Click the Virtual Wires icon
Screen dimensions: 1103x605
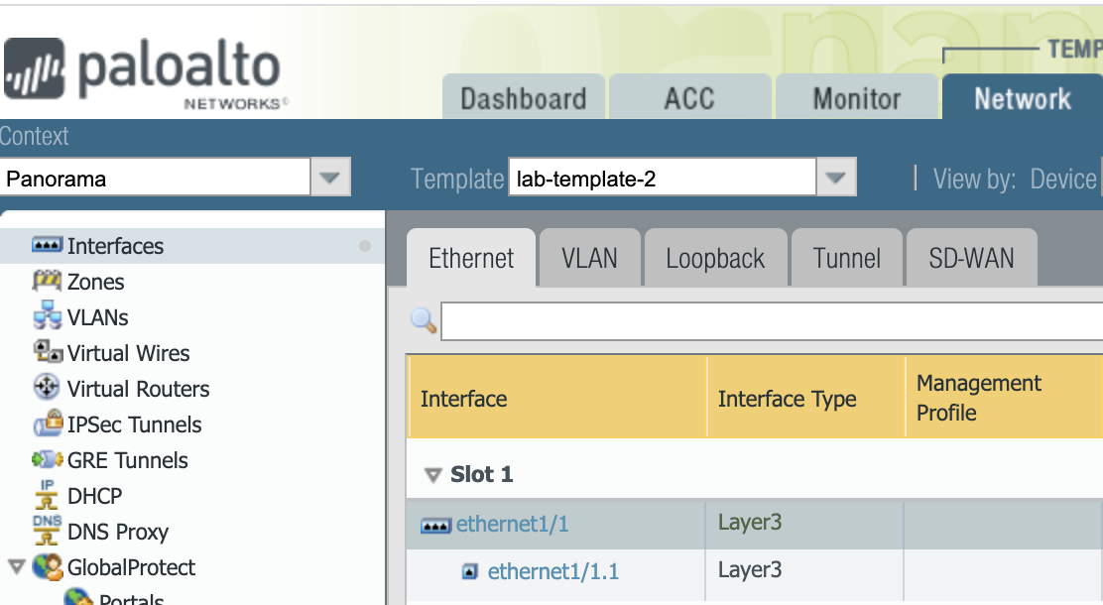(48, 352)
